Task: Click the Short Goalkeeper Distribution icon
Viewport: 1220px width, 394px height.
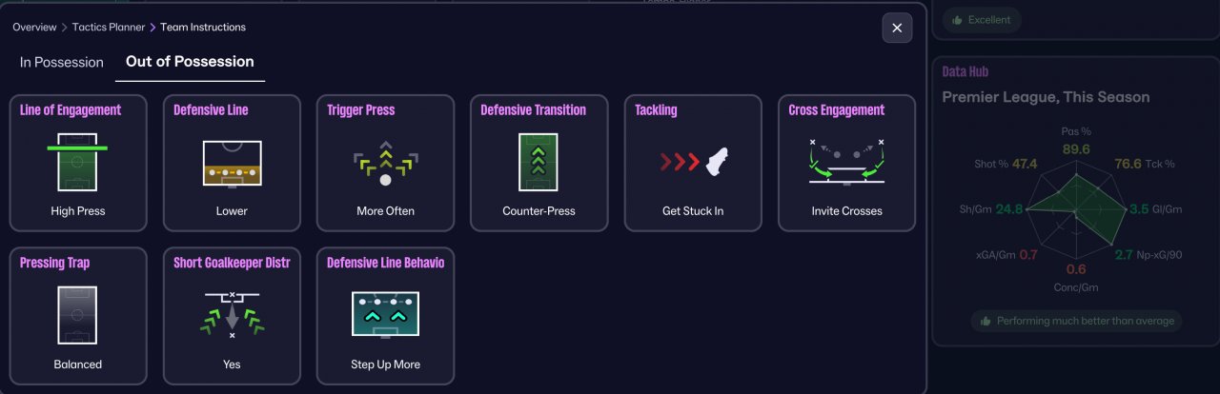Action: pos(232,315)
